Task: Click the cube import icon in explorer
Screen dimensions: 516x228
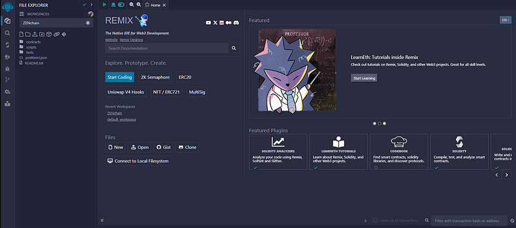Action: click(x=49, y=34)
